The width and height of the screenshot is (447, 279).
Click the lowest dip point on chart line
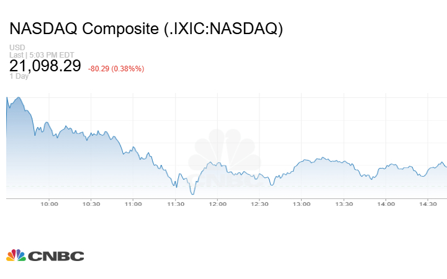(x=192, y=194)
